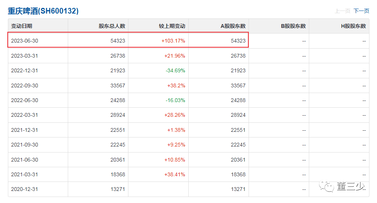
Task: Click 22245 in the 股东总人数 column
Action: (x=118, y=145)
